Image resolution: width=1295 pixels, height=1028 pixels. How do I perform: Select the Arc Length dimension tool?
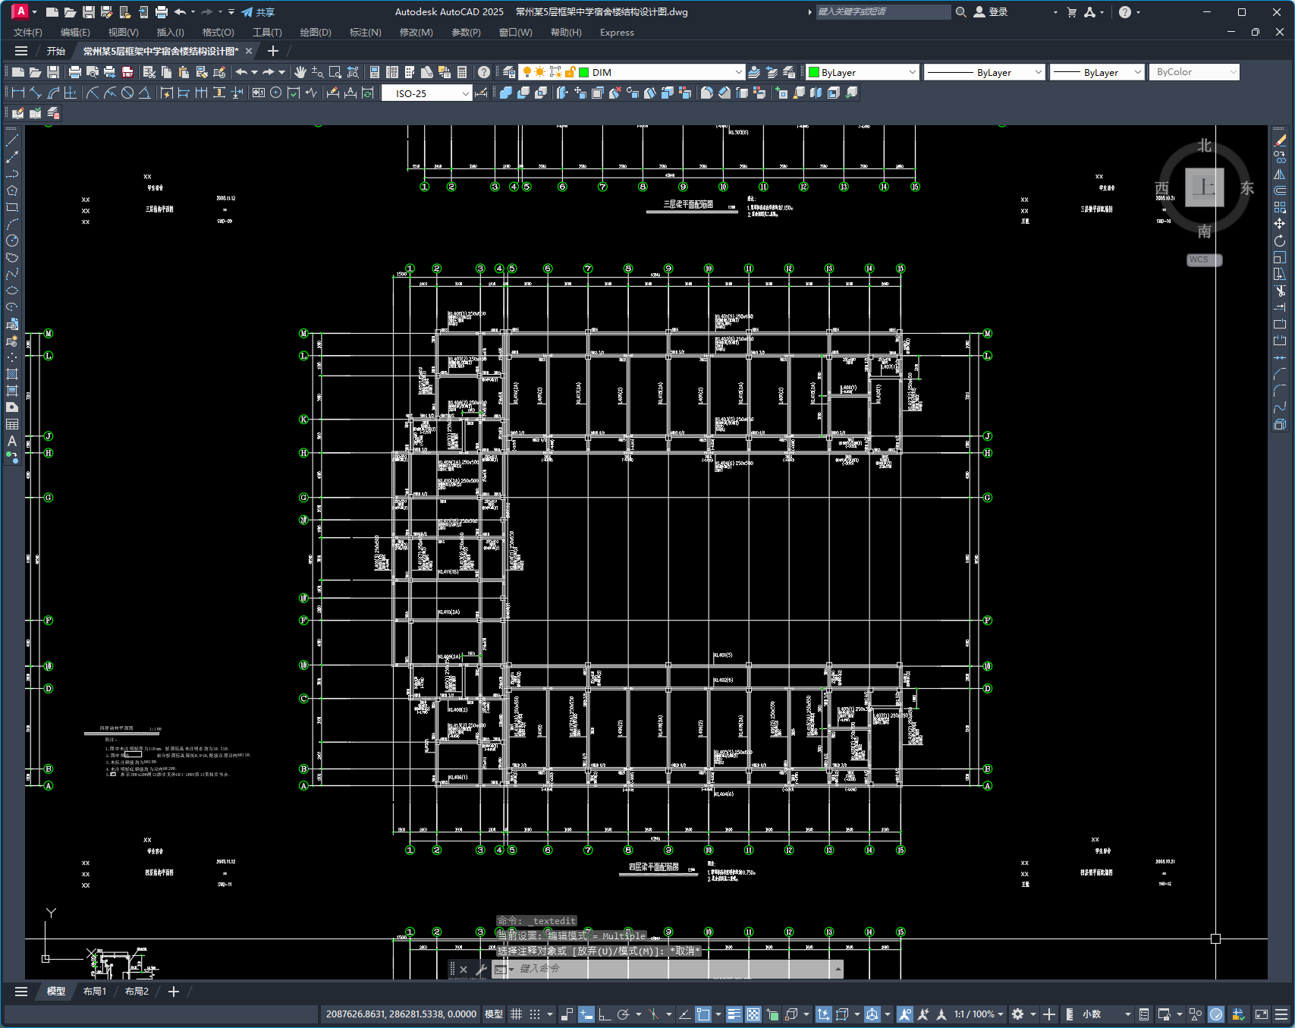(x=53, y=93)
